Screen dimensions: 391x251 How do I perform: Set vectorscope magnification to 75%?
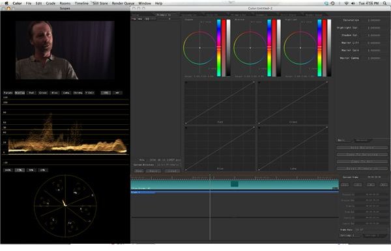(x=20, y=170)
